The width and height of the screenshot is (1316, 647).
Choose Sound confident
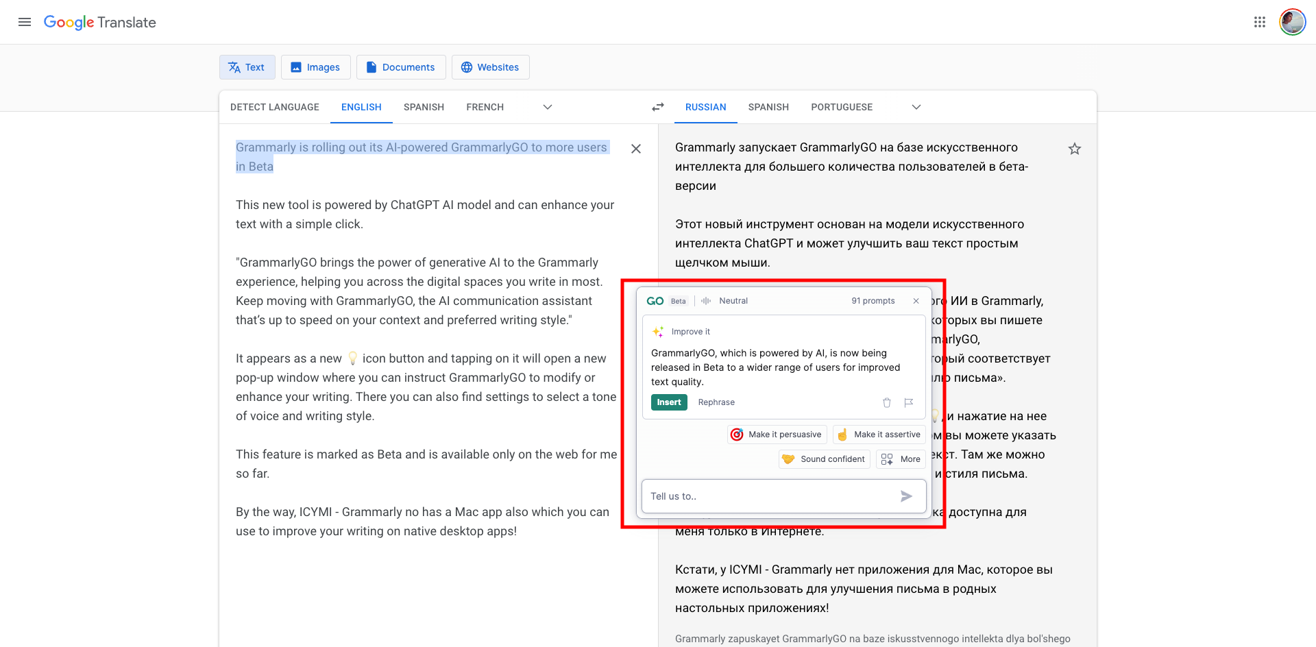tap(825, 459)
